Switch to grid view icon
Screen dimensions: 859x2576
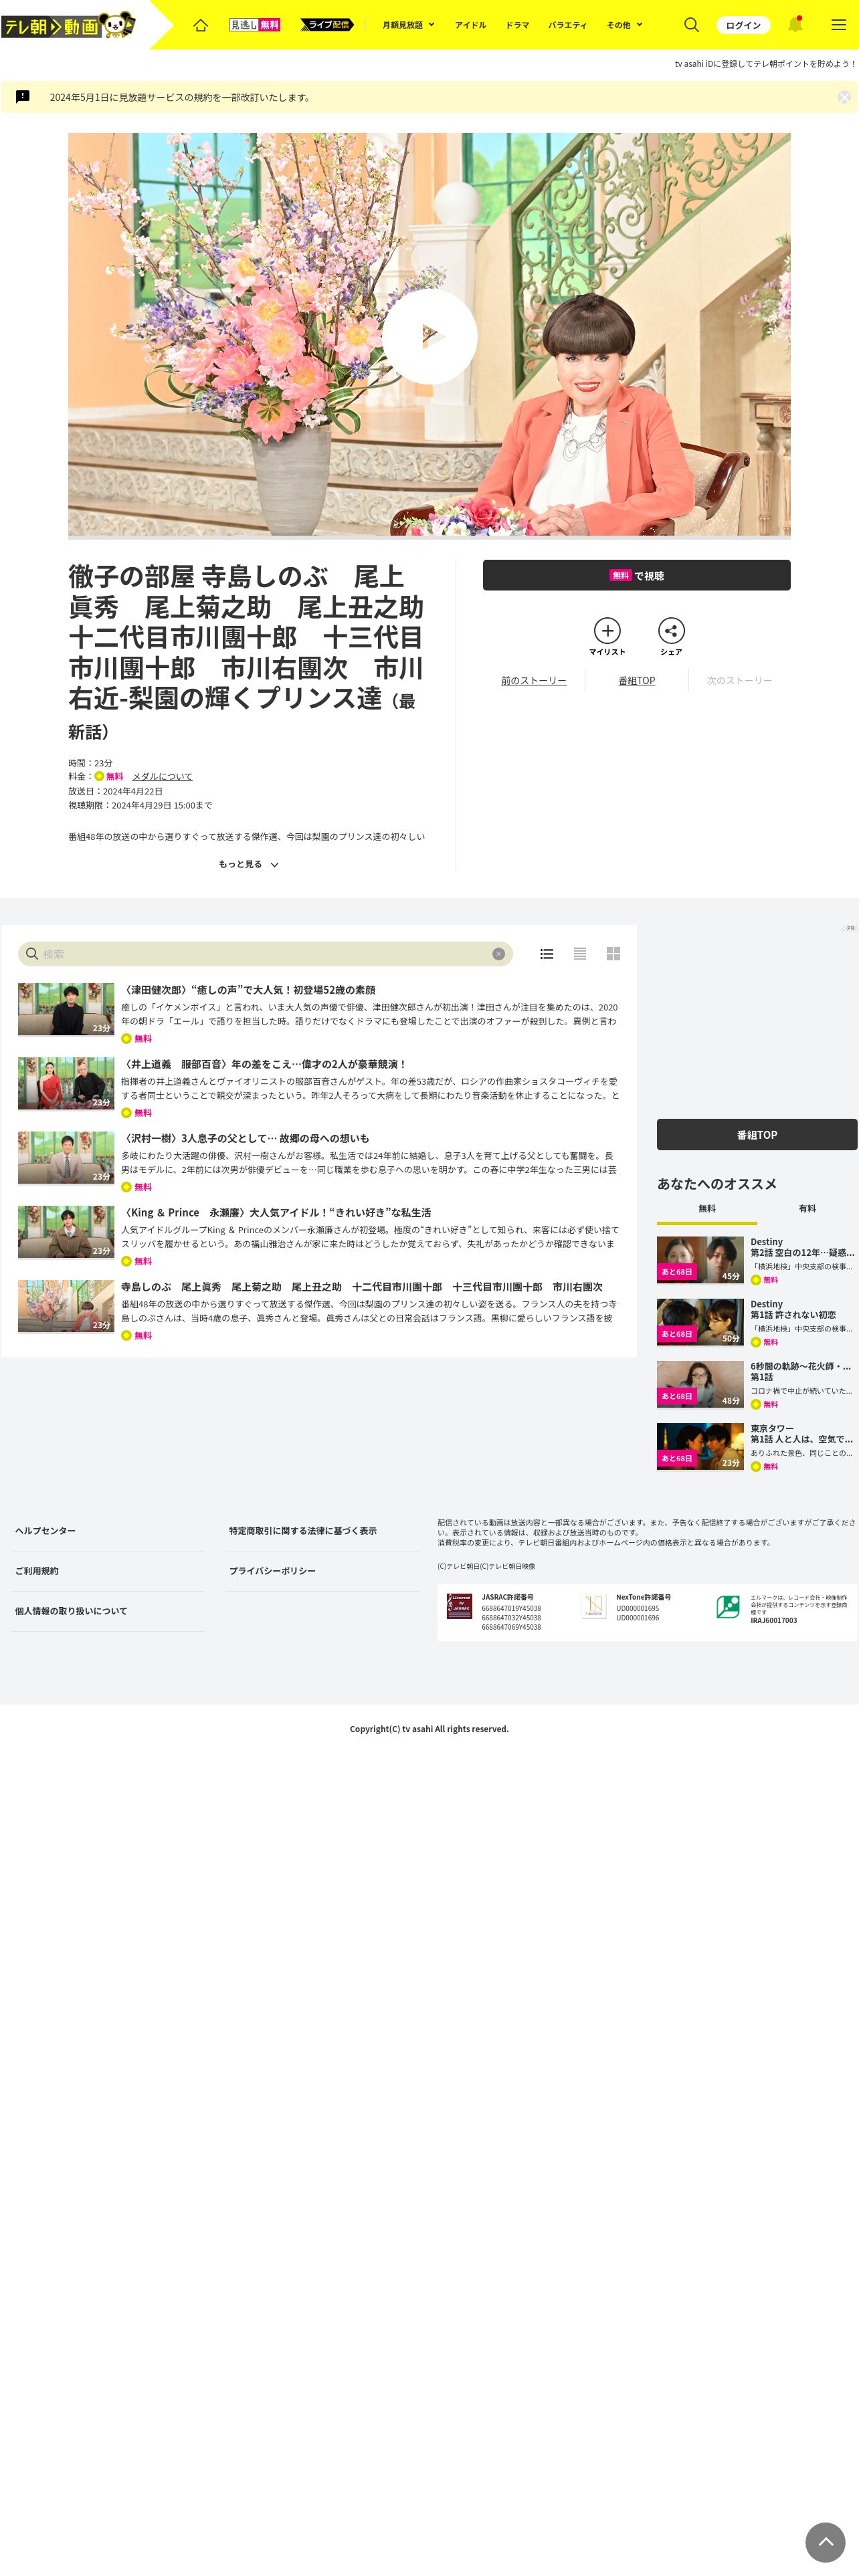(x=613, y=954)
